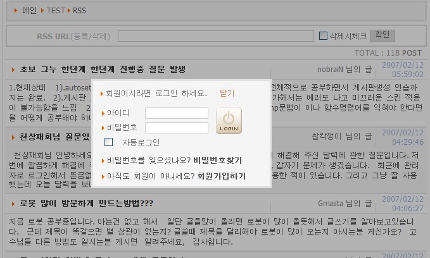430x258 pixels.
Task: Toggle the 삭제시체크 checkbox
Action: [x=323, y=36]
